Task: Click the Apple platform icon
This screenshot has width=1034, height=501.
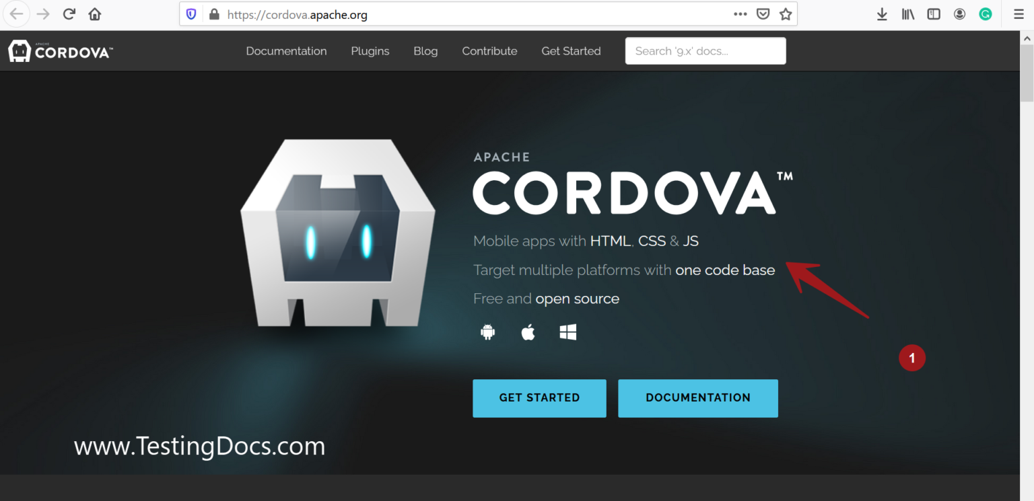Action: (x=528, y=332)
